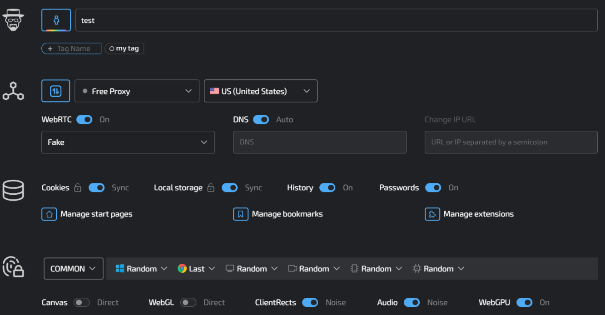Toggle WebRTC off
Image resolution: width=605 pixels, height=315 pixels.
click(84, 119)
